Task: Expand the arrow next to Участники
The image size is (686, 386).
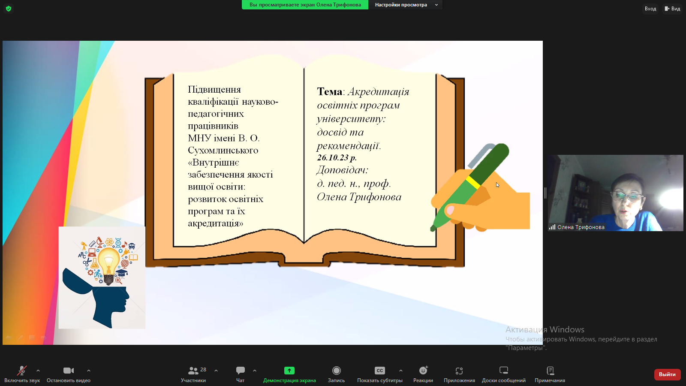Action: click(x=216, y=371)
